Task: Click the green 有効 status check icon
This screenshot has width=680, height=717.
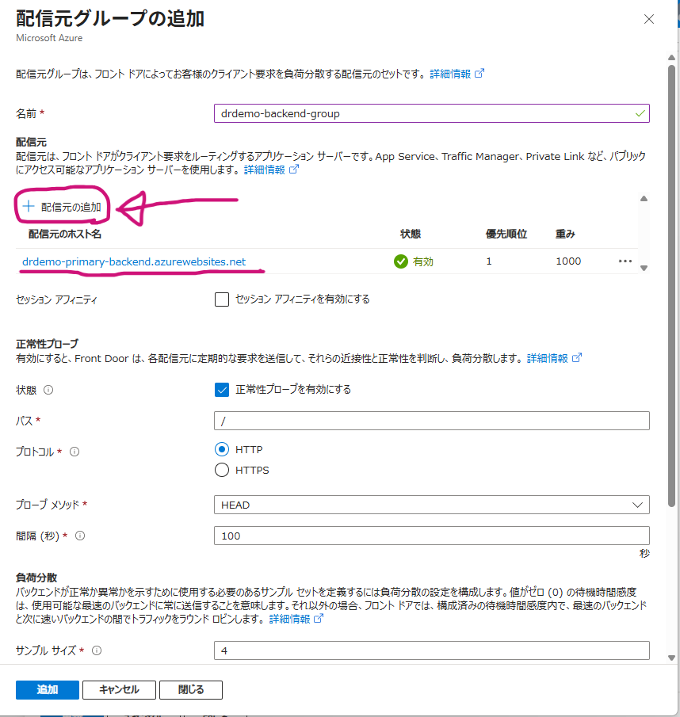Action: coord(400,261)
